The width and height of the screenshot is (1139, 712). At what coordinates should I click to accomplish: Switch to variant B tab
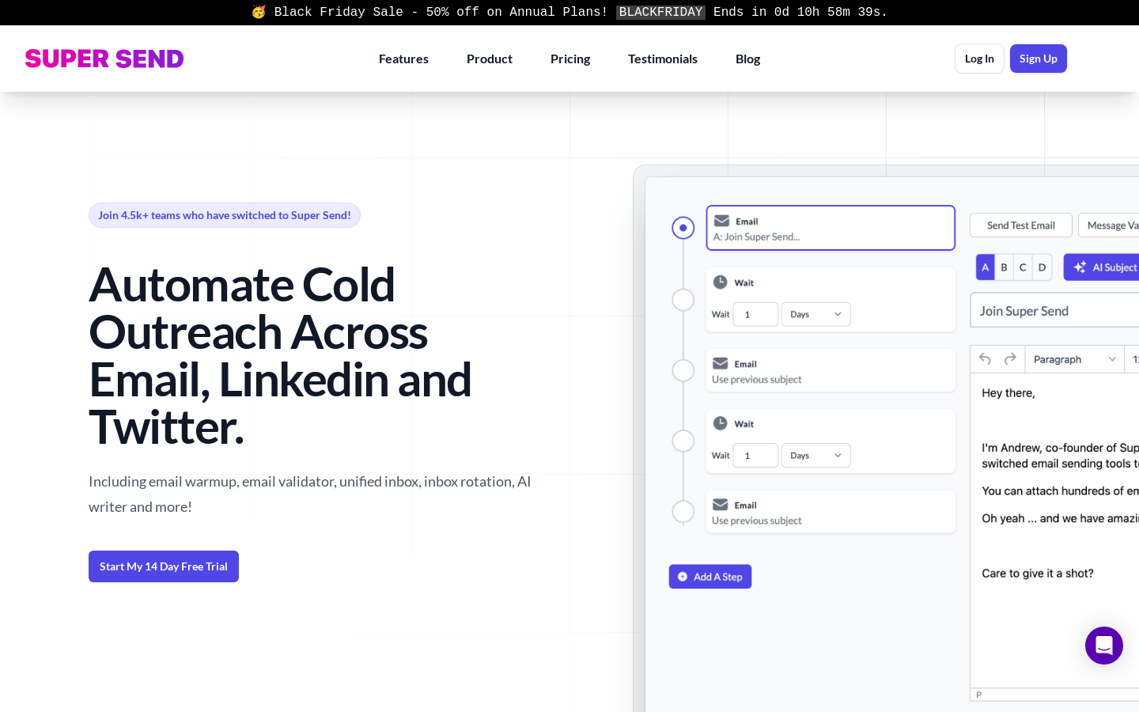tap(1004, 267)
